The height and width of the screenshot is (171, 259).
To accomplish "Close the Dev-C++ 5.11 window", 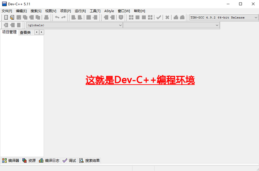I will coord(253,4).
